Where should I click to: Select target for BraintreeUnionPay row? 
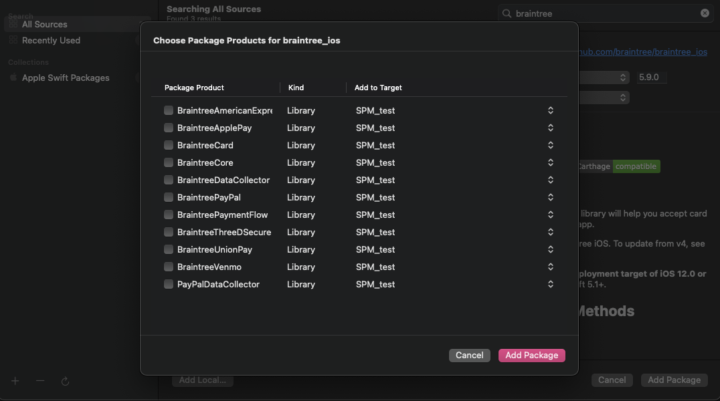(x=551, y=249)
